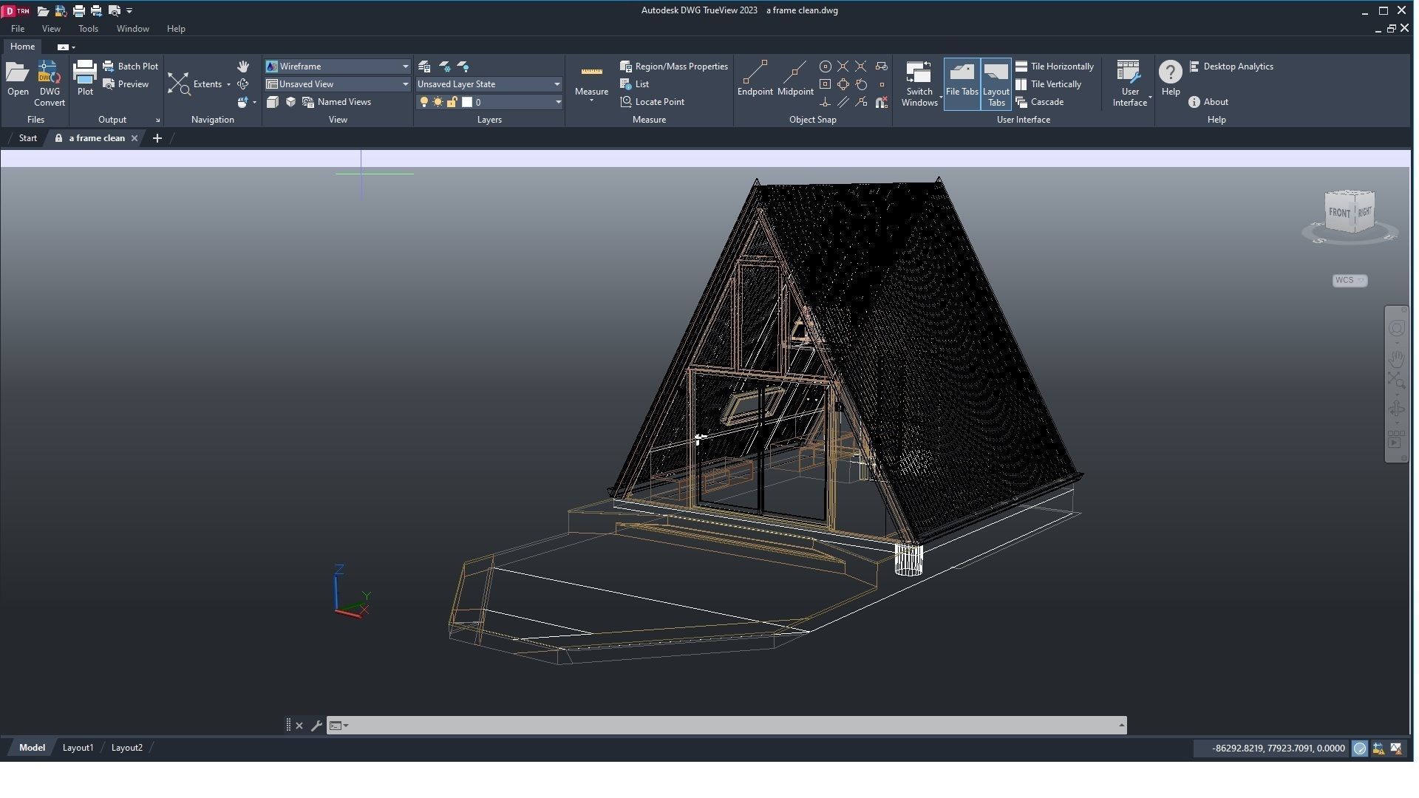Expand the Extents zoom options arrow
The height and width of the screenshot is (798, 1419).
228,84
